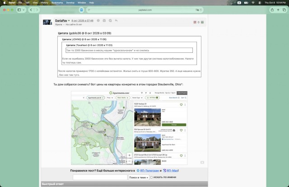Click the Цитата (JOHNQ @ 8 окт 2026 в 11:06) heading
The width and height of the screenshot is (289, 187).
coord(84,39)
